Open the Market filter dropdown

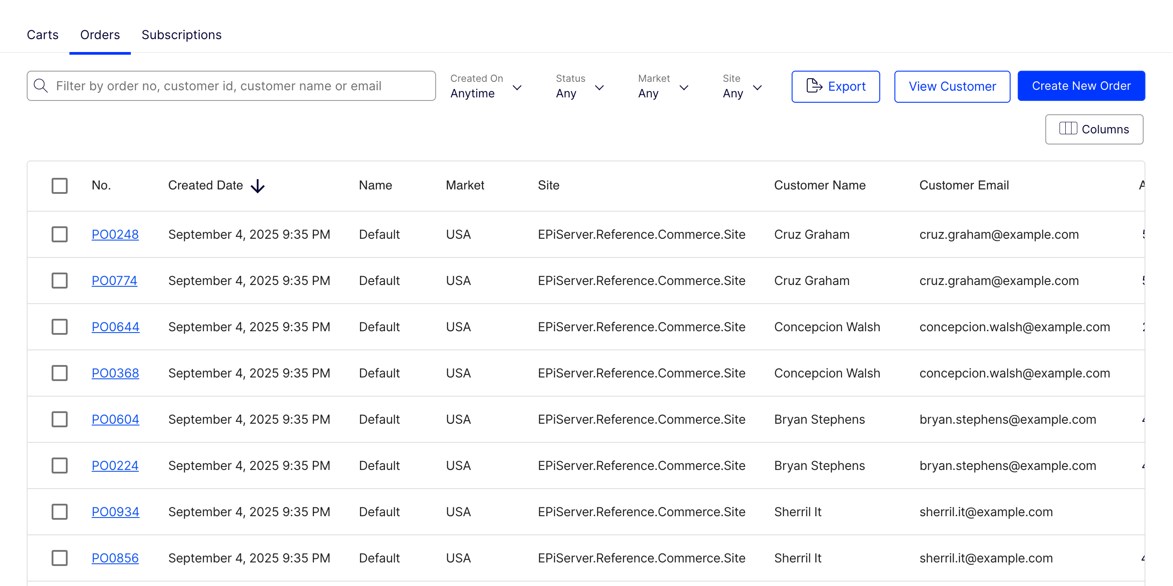[x=663, y=87]
